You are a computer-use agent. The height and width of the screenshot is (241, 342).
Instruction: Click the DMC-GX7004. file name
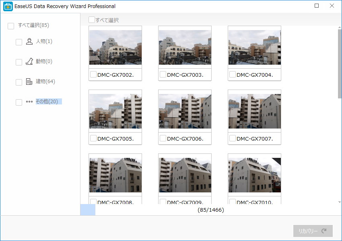(x=255, y=75)
